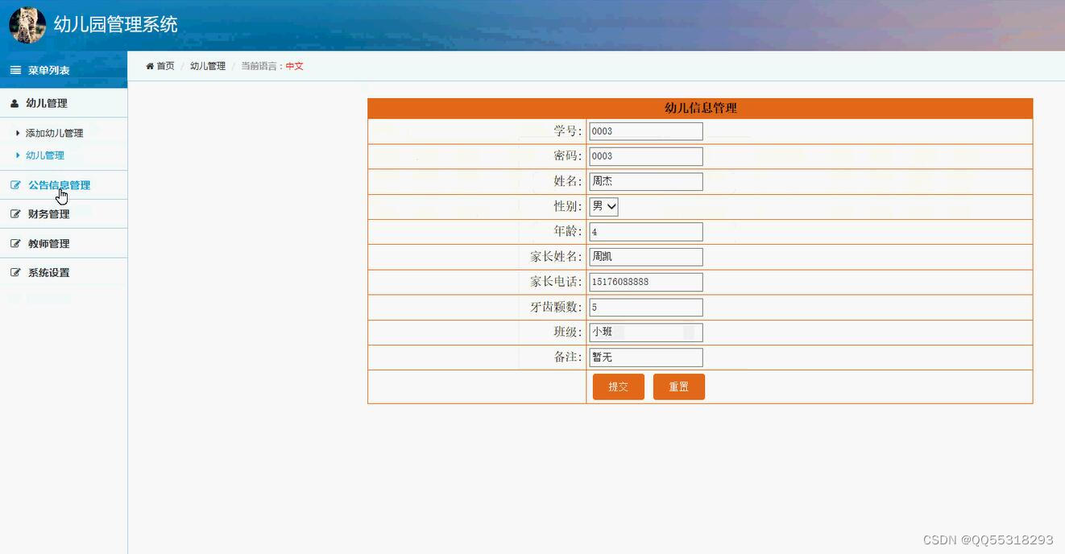Click 幼儿管理 breadcrumb link
The width and height of the screenshot is (1065, 554).
(208, 66)
